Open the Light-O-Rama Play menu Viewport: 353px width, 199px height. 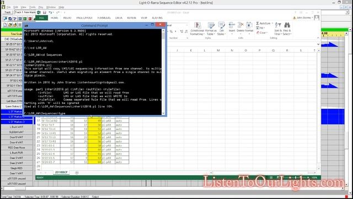pos(41,7)
